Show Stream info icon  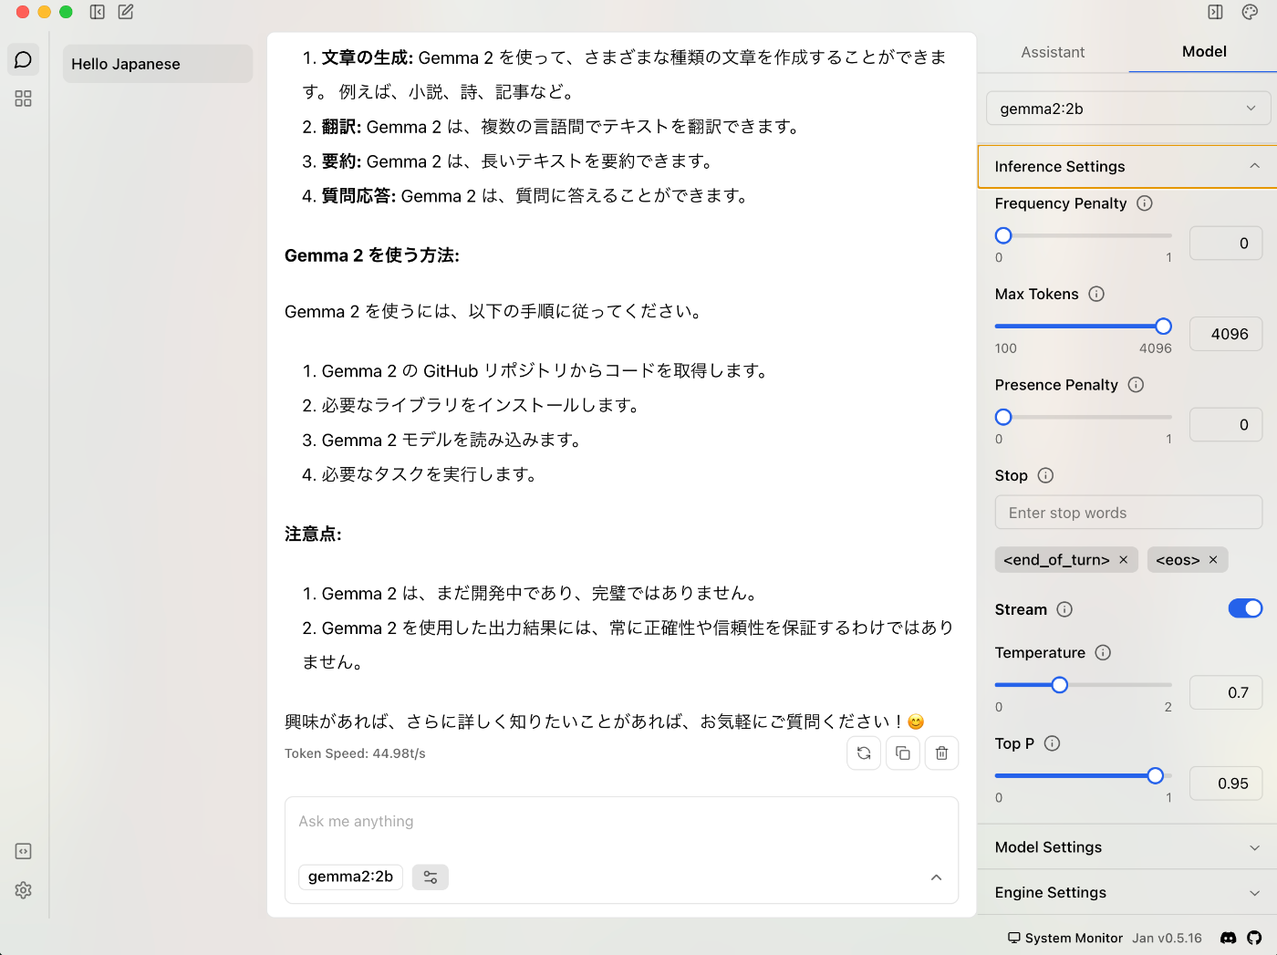click(x=1064, y=609)
